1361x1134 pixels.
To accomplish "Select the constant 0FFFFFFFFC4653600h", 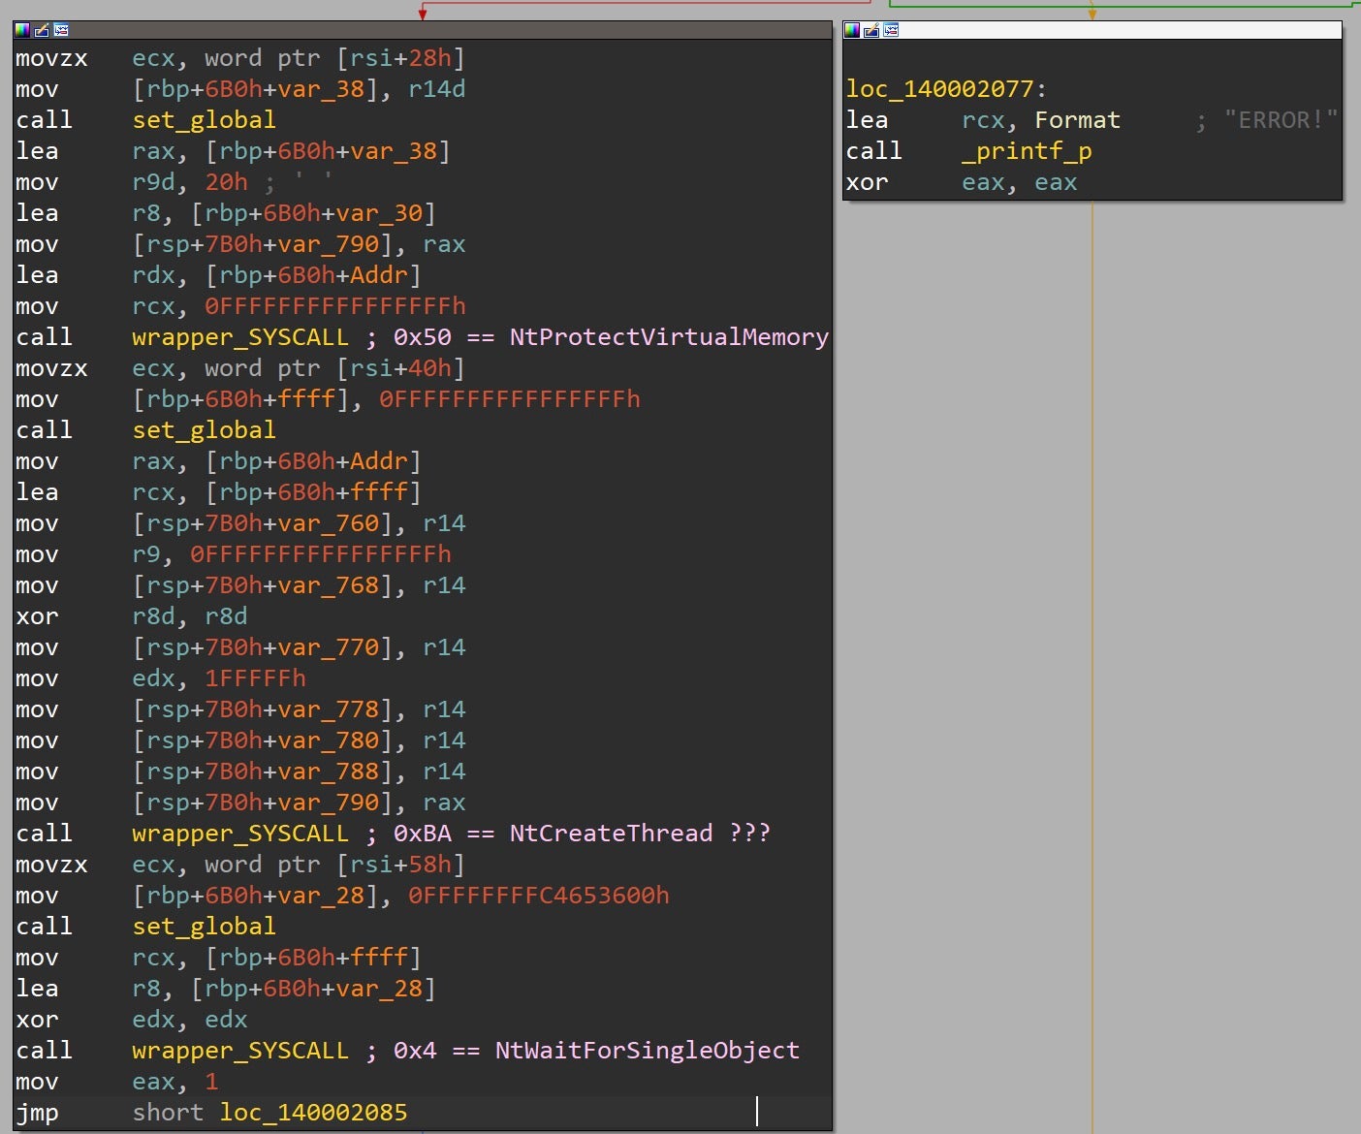I will [x=538, y=896].
